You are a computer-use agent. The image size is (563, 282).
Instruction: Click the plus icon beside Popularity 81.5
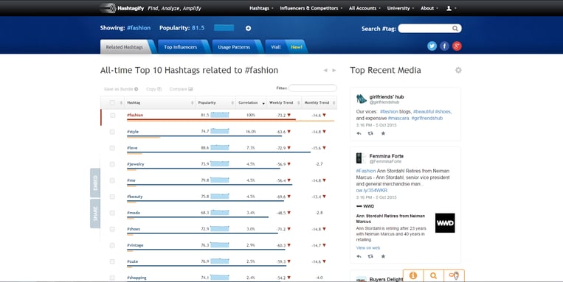point(248,28)
